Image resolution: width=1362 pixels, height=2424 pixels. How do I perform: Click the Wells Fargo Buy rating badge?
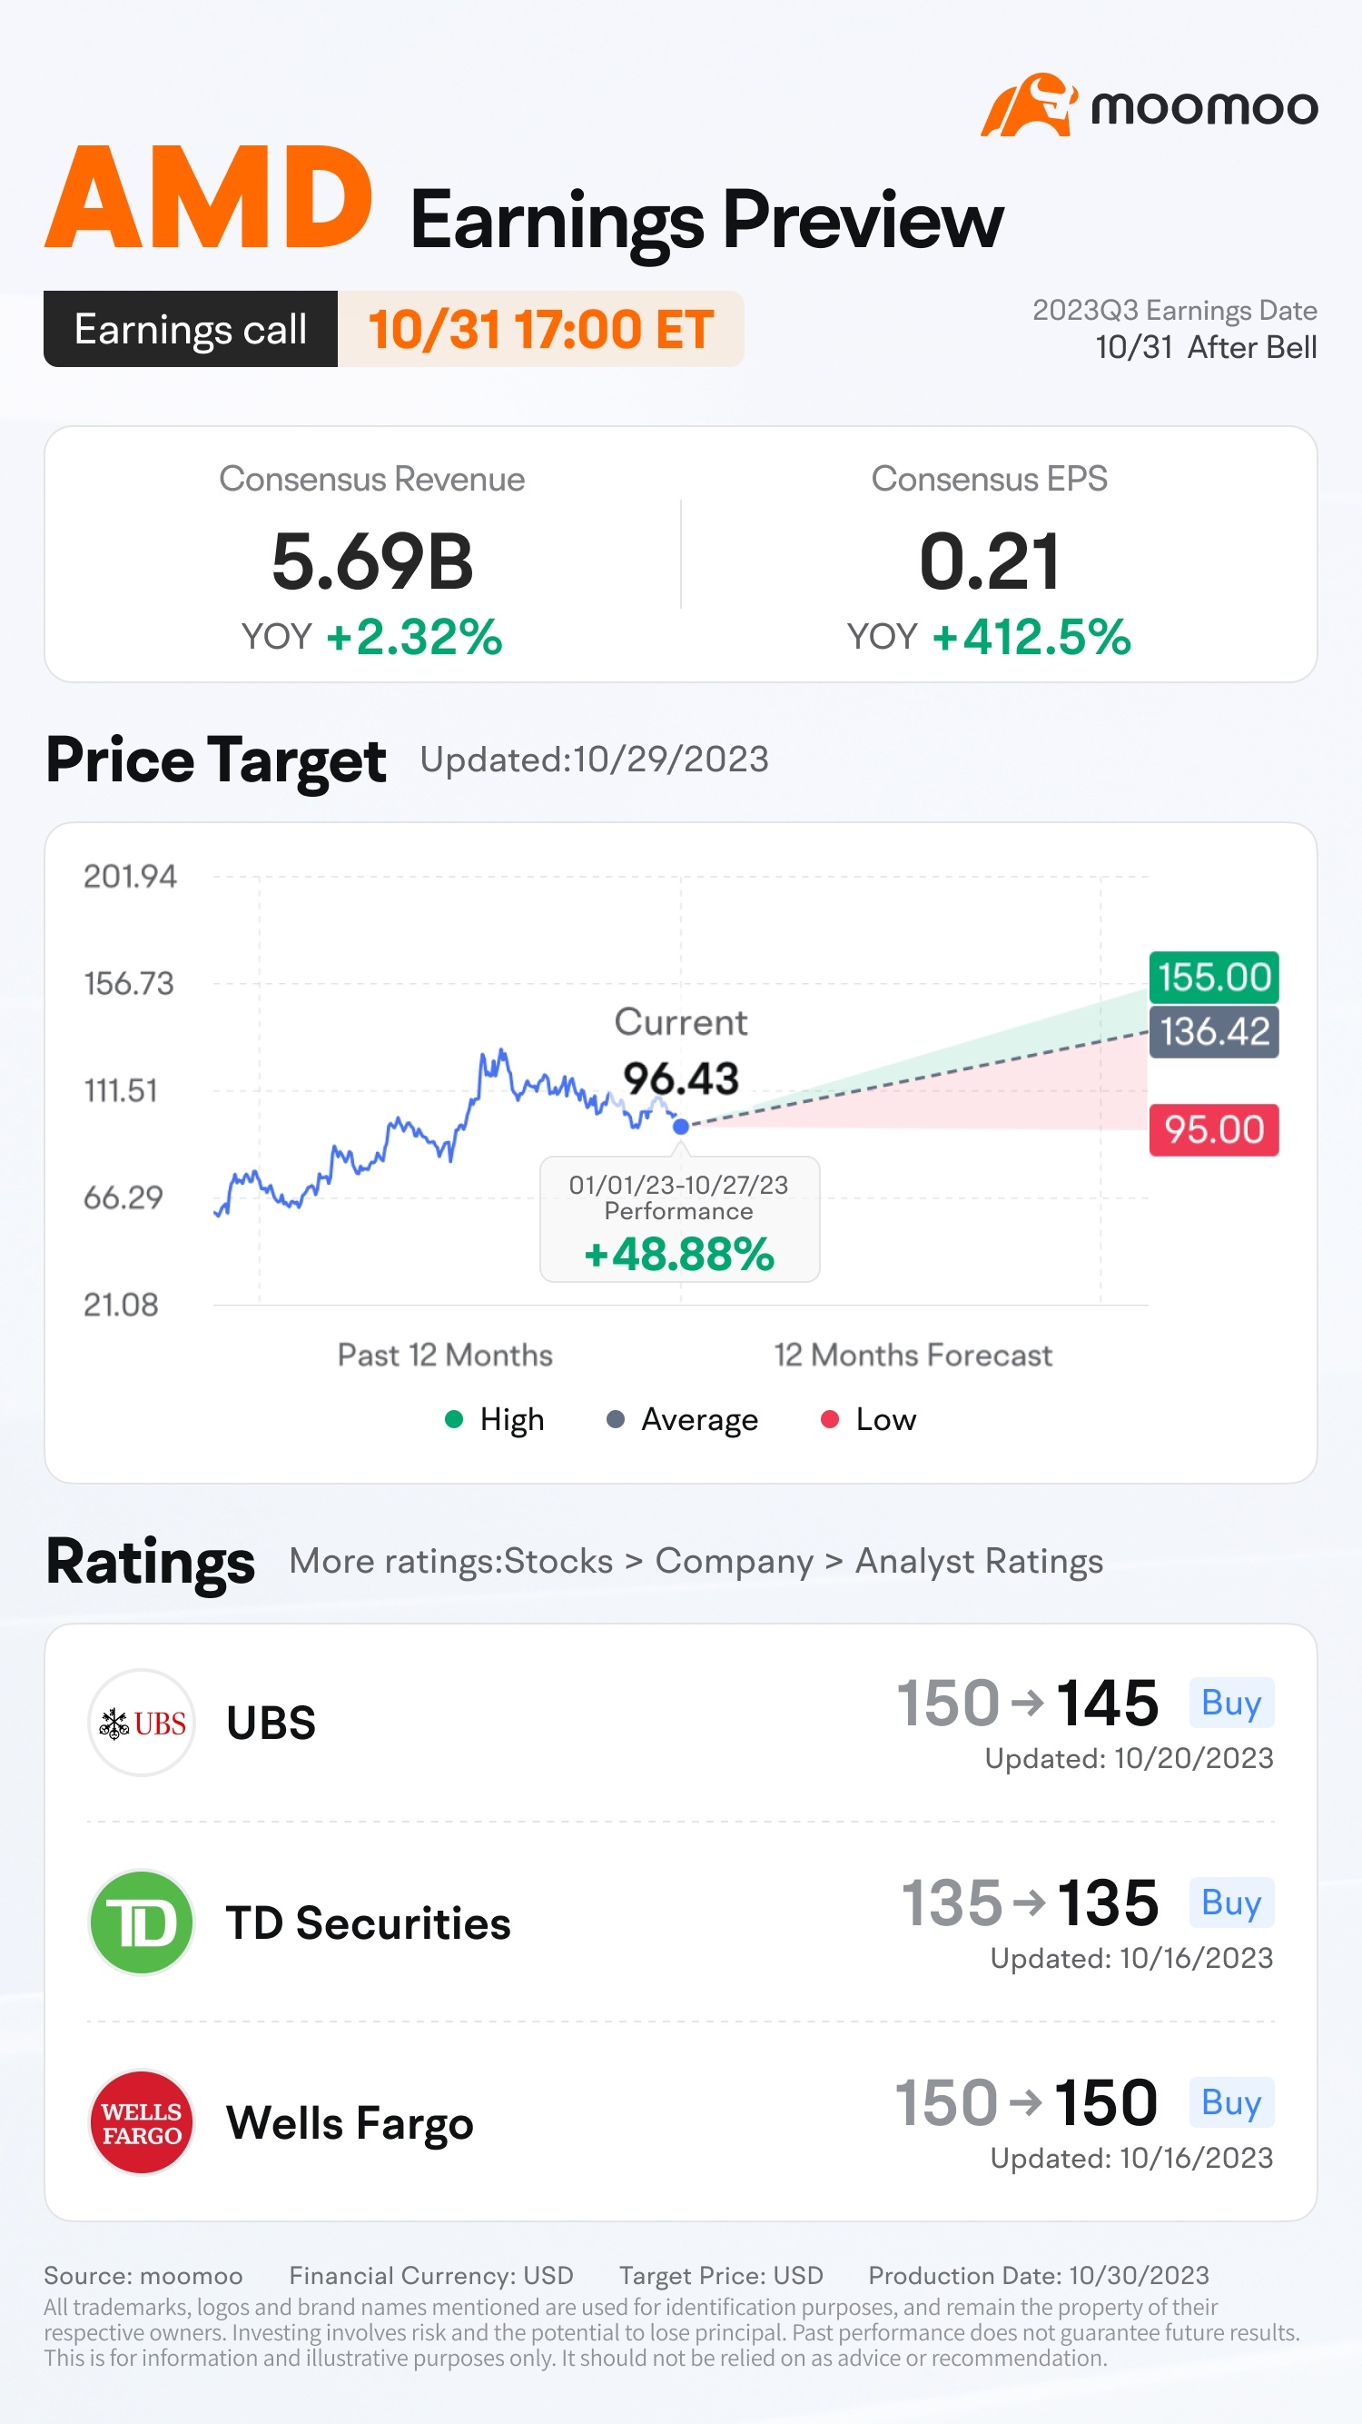click(1231, 2102)
